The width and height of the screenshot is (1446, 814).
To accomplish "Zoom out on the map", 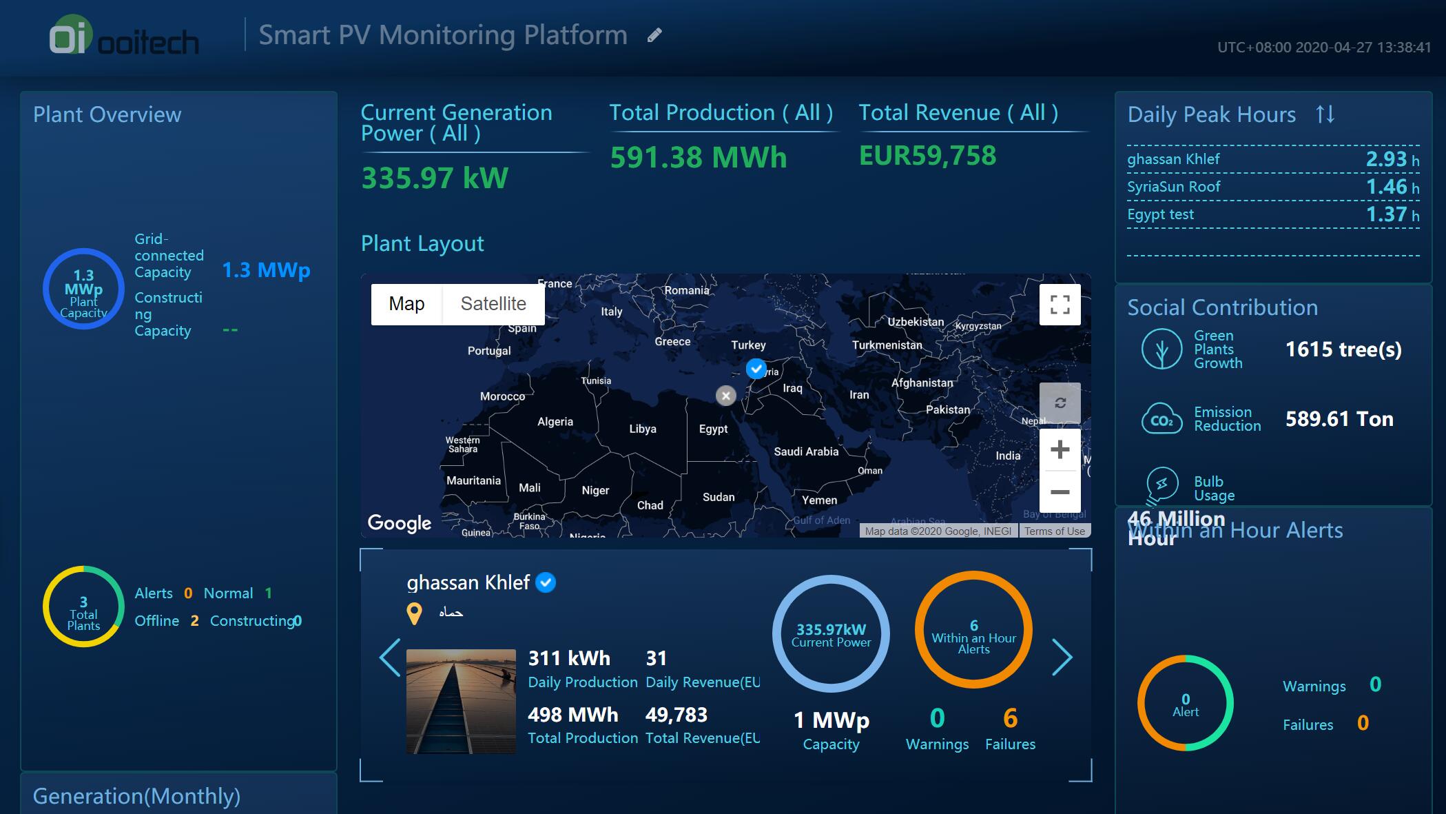I will pos(1060,491).
